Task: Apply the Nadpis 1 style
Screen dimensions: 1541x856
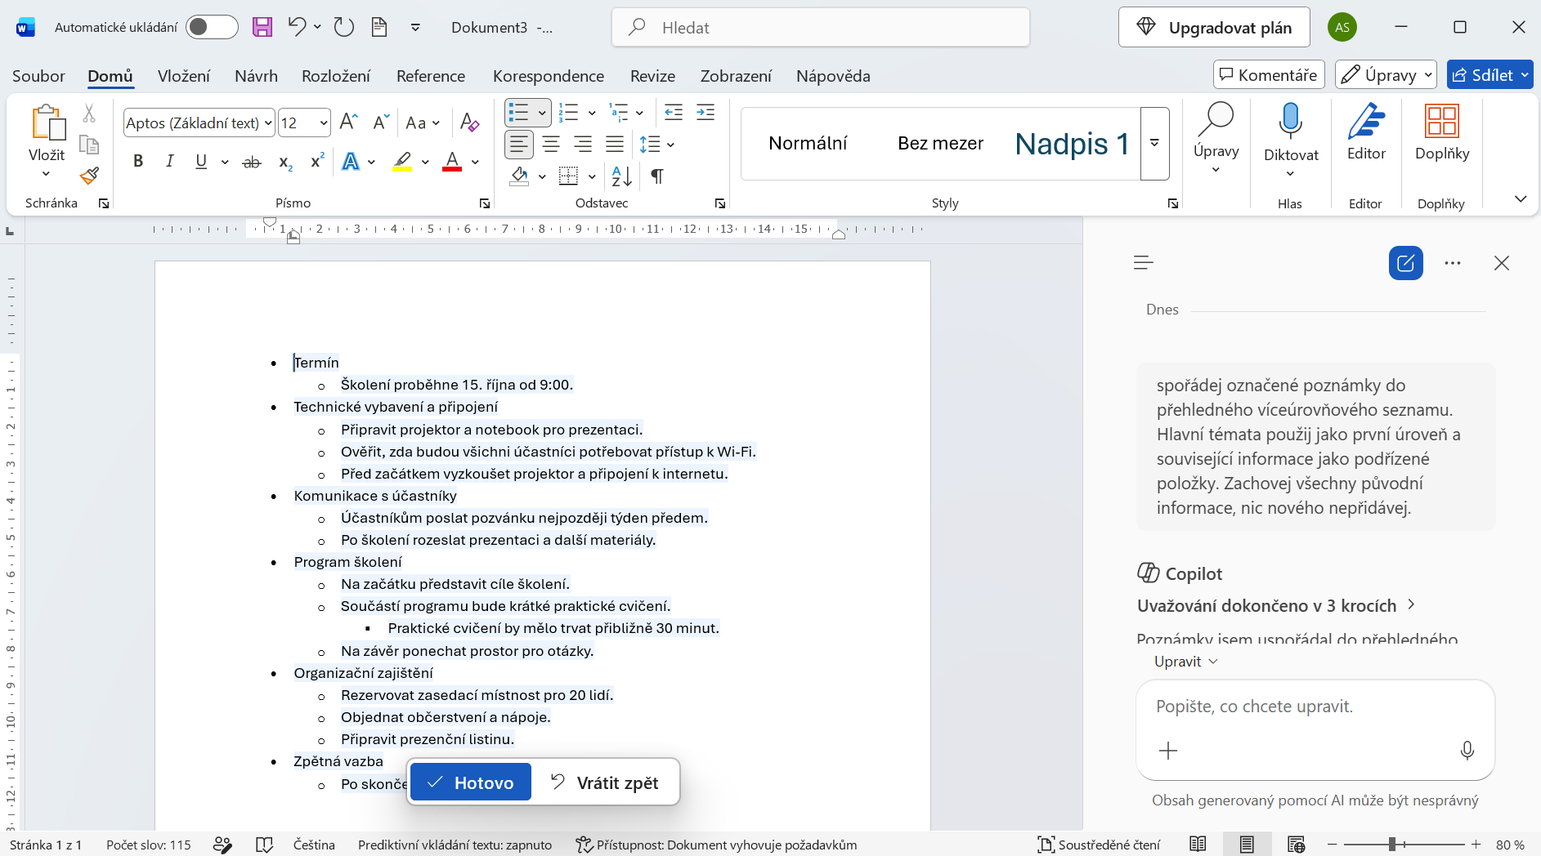Action: (1072, 144)
